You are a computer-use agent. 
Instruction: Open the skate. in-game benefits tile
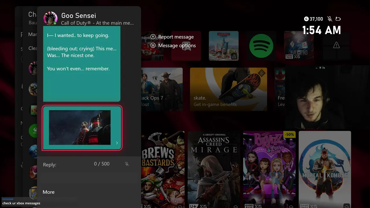pos(228,89)
